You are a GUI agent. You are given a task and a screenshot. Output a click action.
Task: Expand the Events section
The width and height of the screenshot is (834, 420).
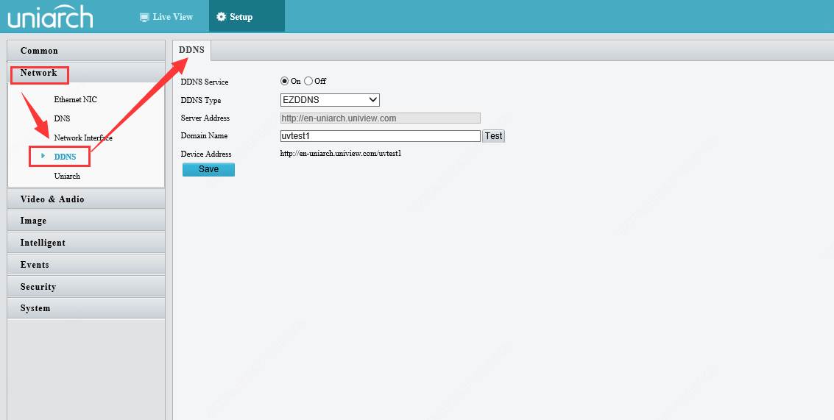86,264
